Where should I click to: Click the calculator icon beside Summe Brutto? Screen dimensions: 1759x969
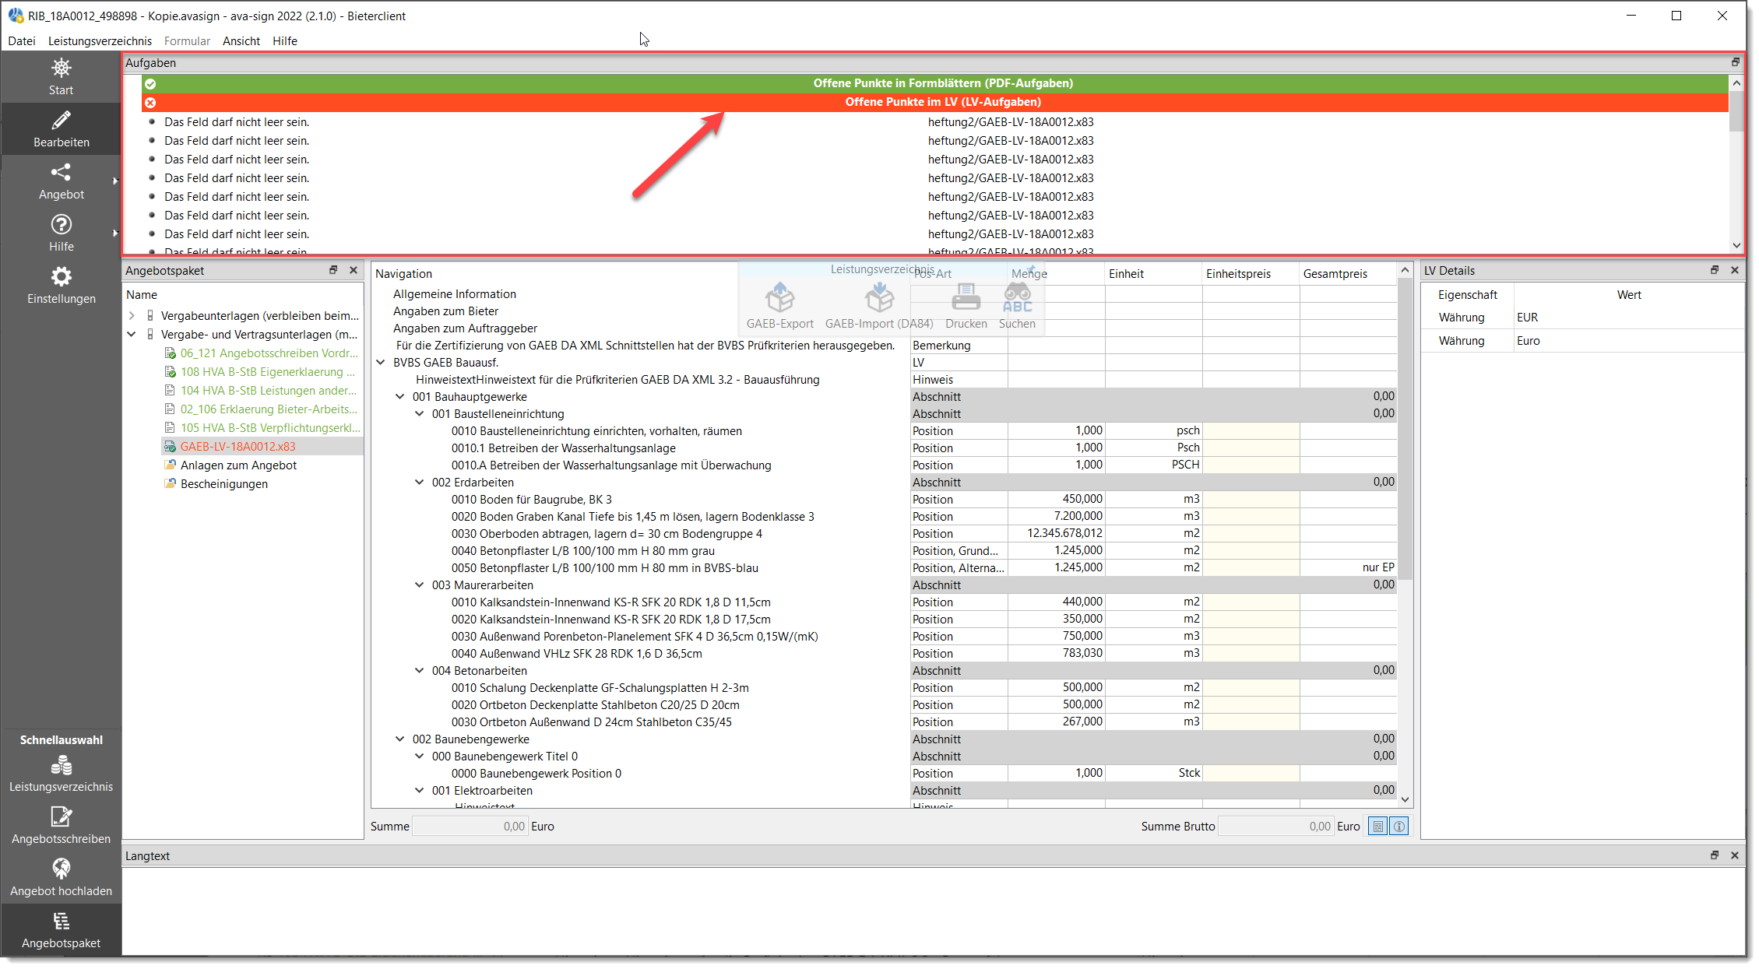(x=1378, y=827)
